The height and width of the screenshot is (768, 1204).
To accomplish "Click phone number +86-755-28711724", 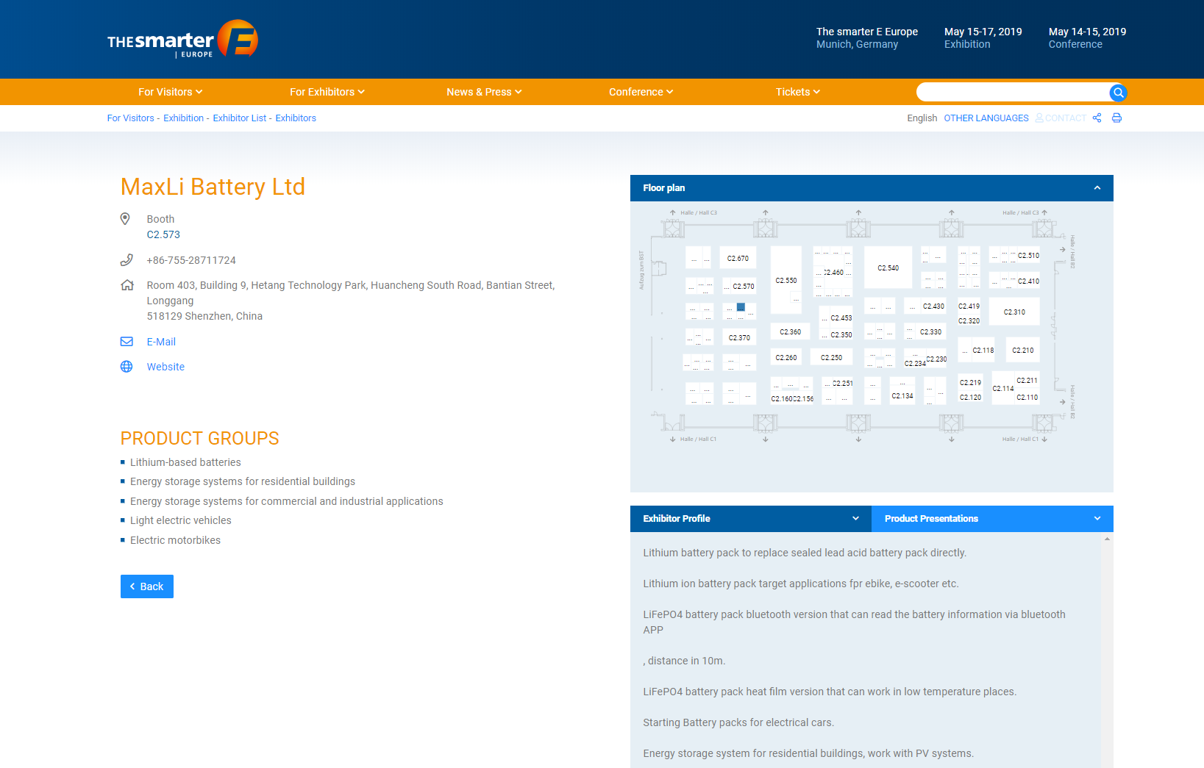I will tap(191, 260).
